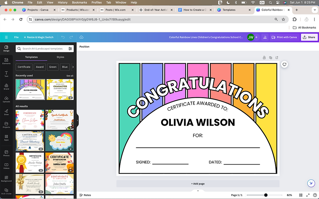Click Add page button
Image resolution: width=319 pixels, height=199 pixels.
coord(198,184)
